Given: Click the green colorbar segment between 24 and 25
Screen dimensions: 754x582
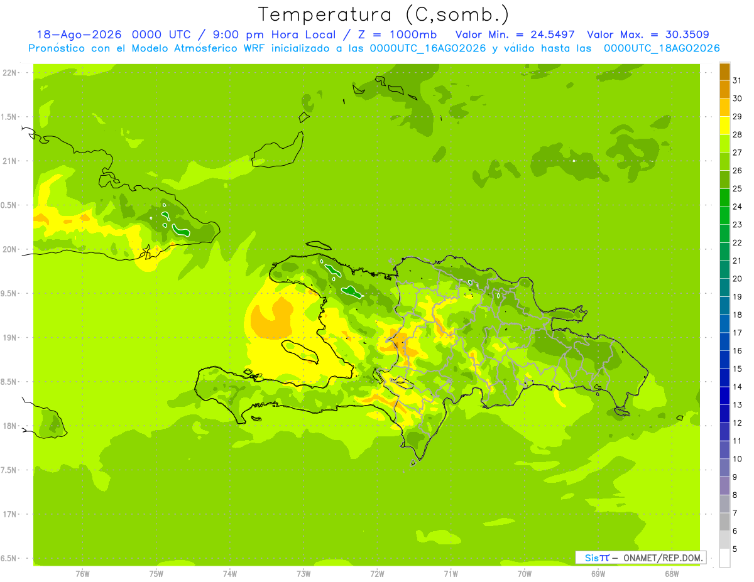Looking at the screenshot, I should [724, 197].
